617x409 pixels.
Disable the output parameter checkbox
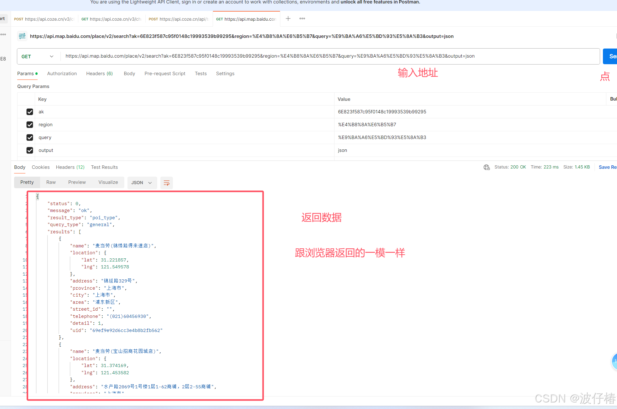tap(30, 150)
